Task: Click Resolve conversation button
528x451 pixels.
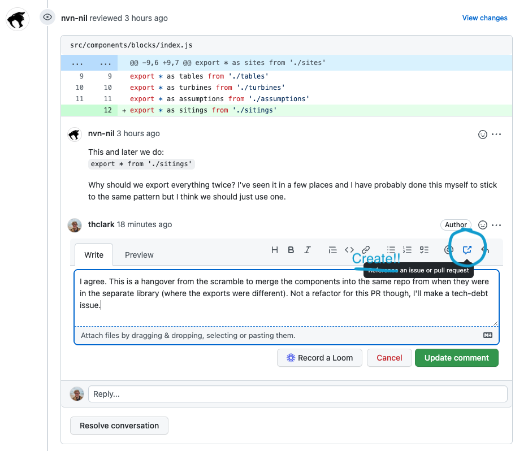Action: [x=119, y=426]
